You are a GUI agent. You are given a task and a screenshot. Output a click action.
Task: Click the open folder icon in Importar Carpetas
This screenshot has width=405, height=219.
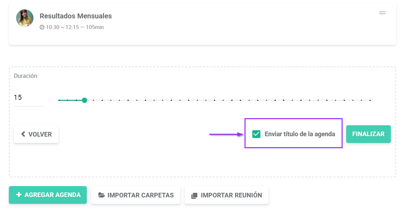pyautogui.click(x=102, y=195)
